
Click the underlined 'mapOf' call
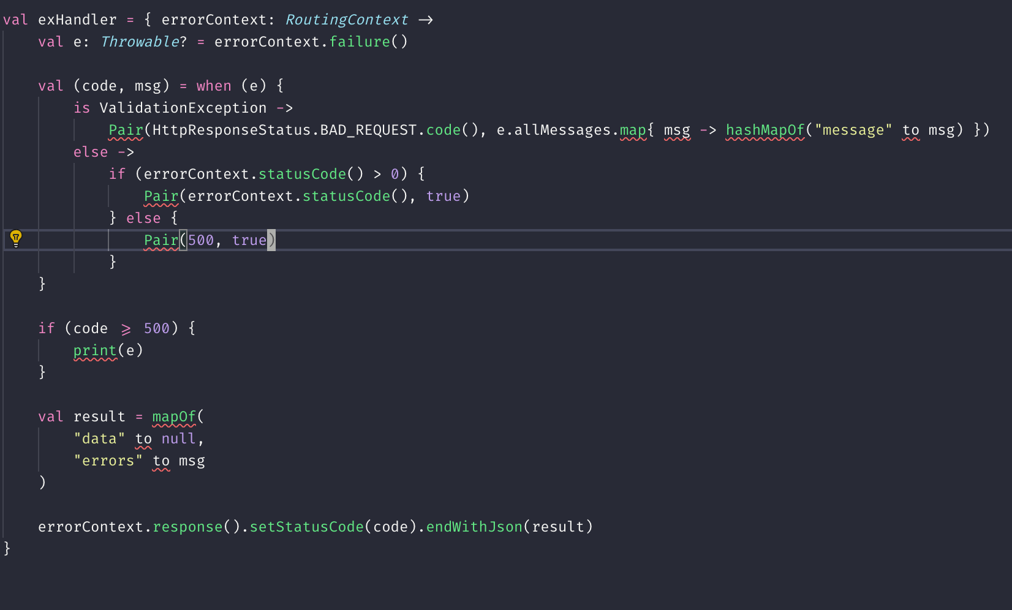click(174, 416)
